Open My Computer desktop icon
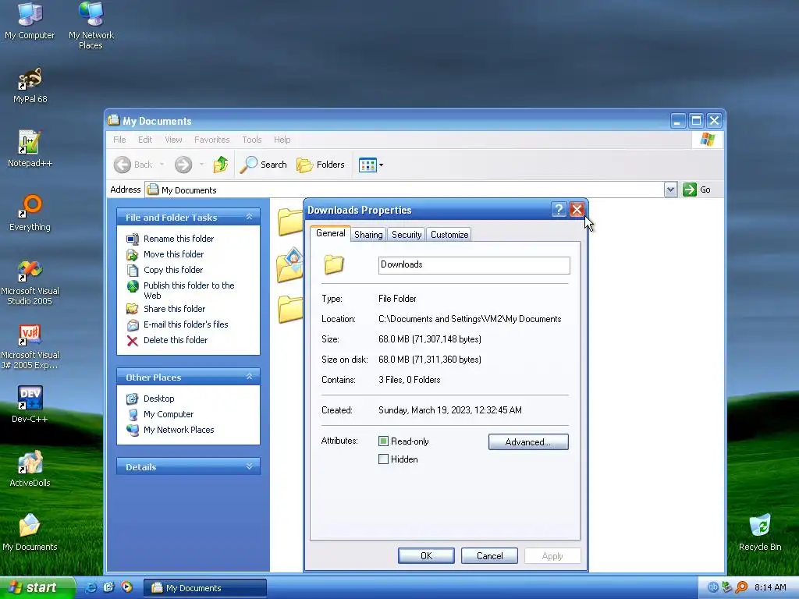The width and height of the screenshot is (799, 599). click(30, 21)
